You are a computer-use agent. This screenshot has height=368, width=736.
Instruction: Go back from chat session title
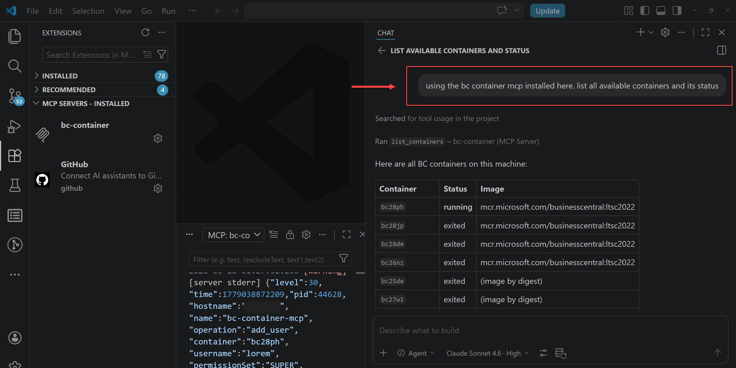(382, 51)
